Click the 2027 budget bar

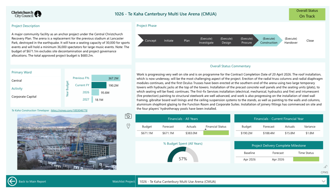coord(92,99)
